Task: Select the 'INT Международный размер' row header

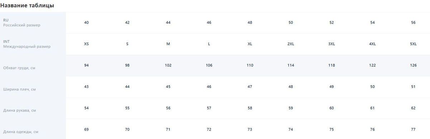Action: coord(33,44)
